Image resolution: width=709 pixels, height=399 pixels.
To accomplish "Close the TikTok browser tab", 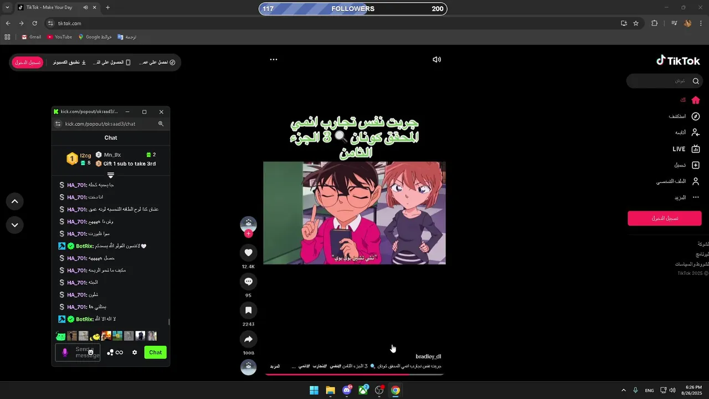I will click(x=95, y=8).
